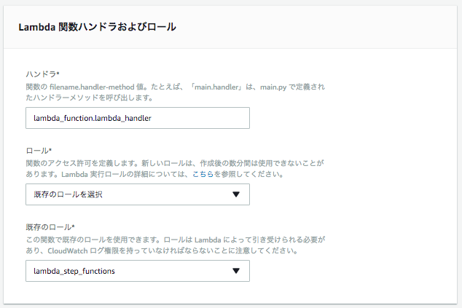Click the arrow icon on 既存のロールを選択 dropdown

236,194
